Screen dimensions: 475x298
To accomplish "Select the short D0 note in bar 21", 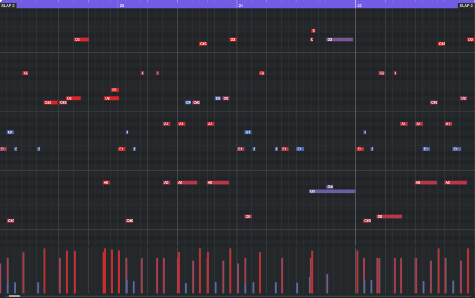I will 248,216.
